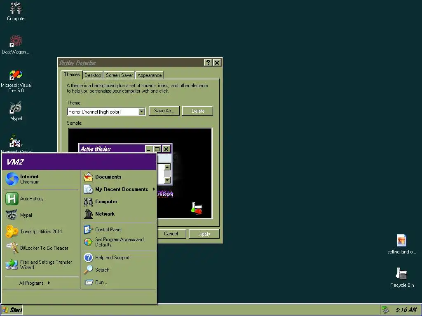The width and height of the screenshot is (422, 316).
Task: Click the recycle bin icon in theme sample
Action: (197, 208)
